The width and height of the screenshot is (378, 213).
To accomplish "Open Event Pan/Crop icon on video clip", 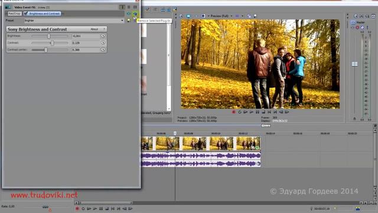I will pos(253,148).
